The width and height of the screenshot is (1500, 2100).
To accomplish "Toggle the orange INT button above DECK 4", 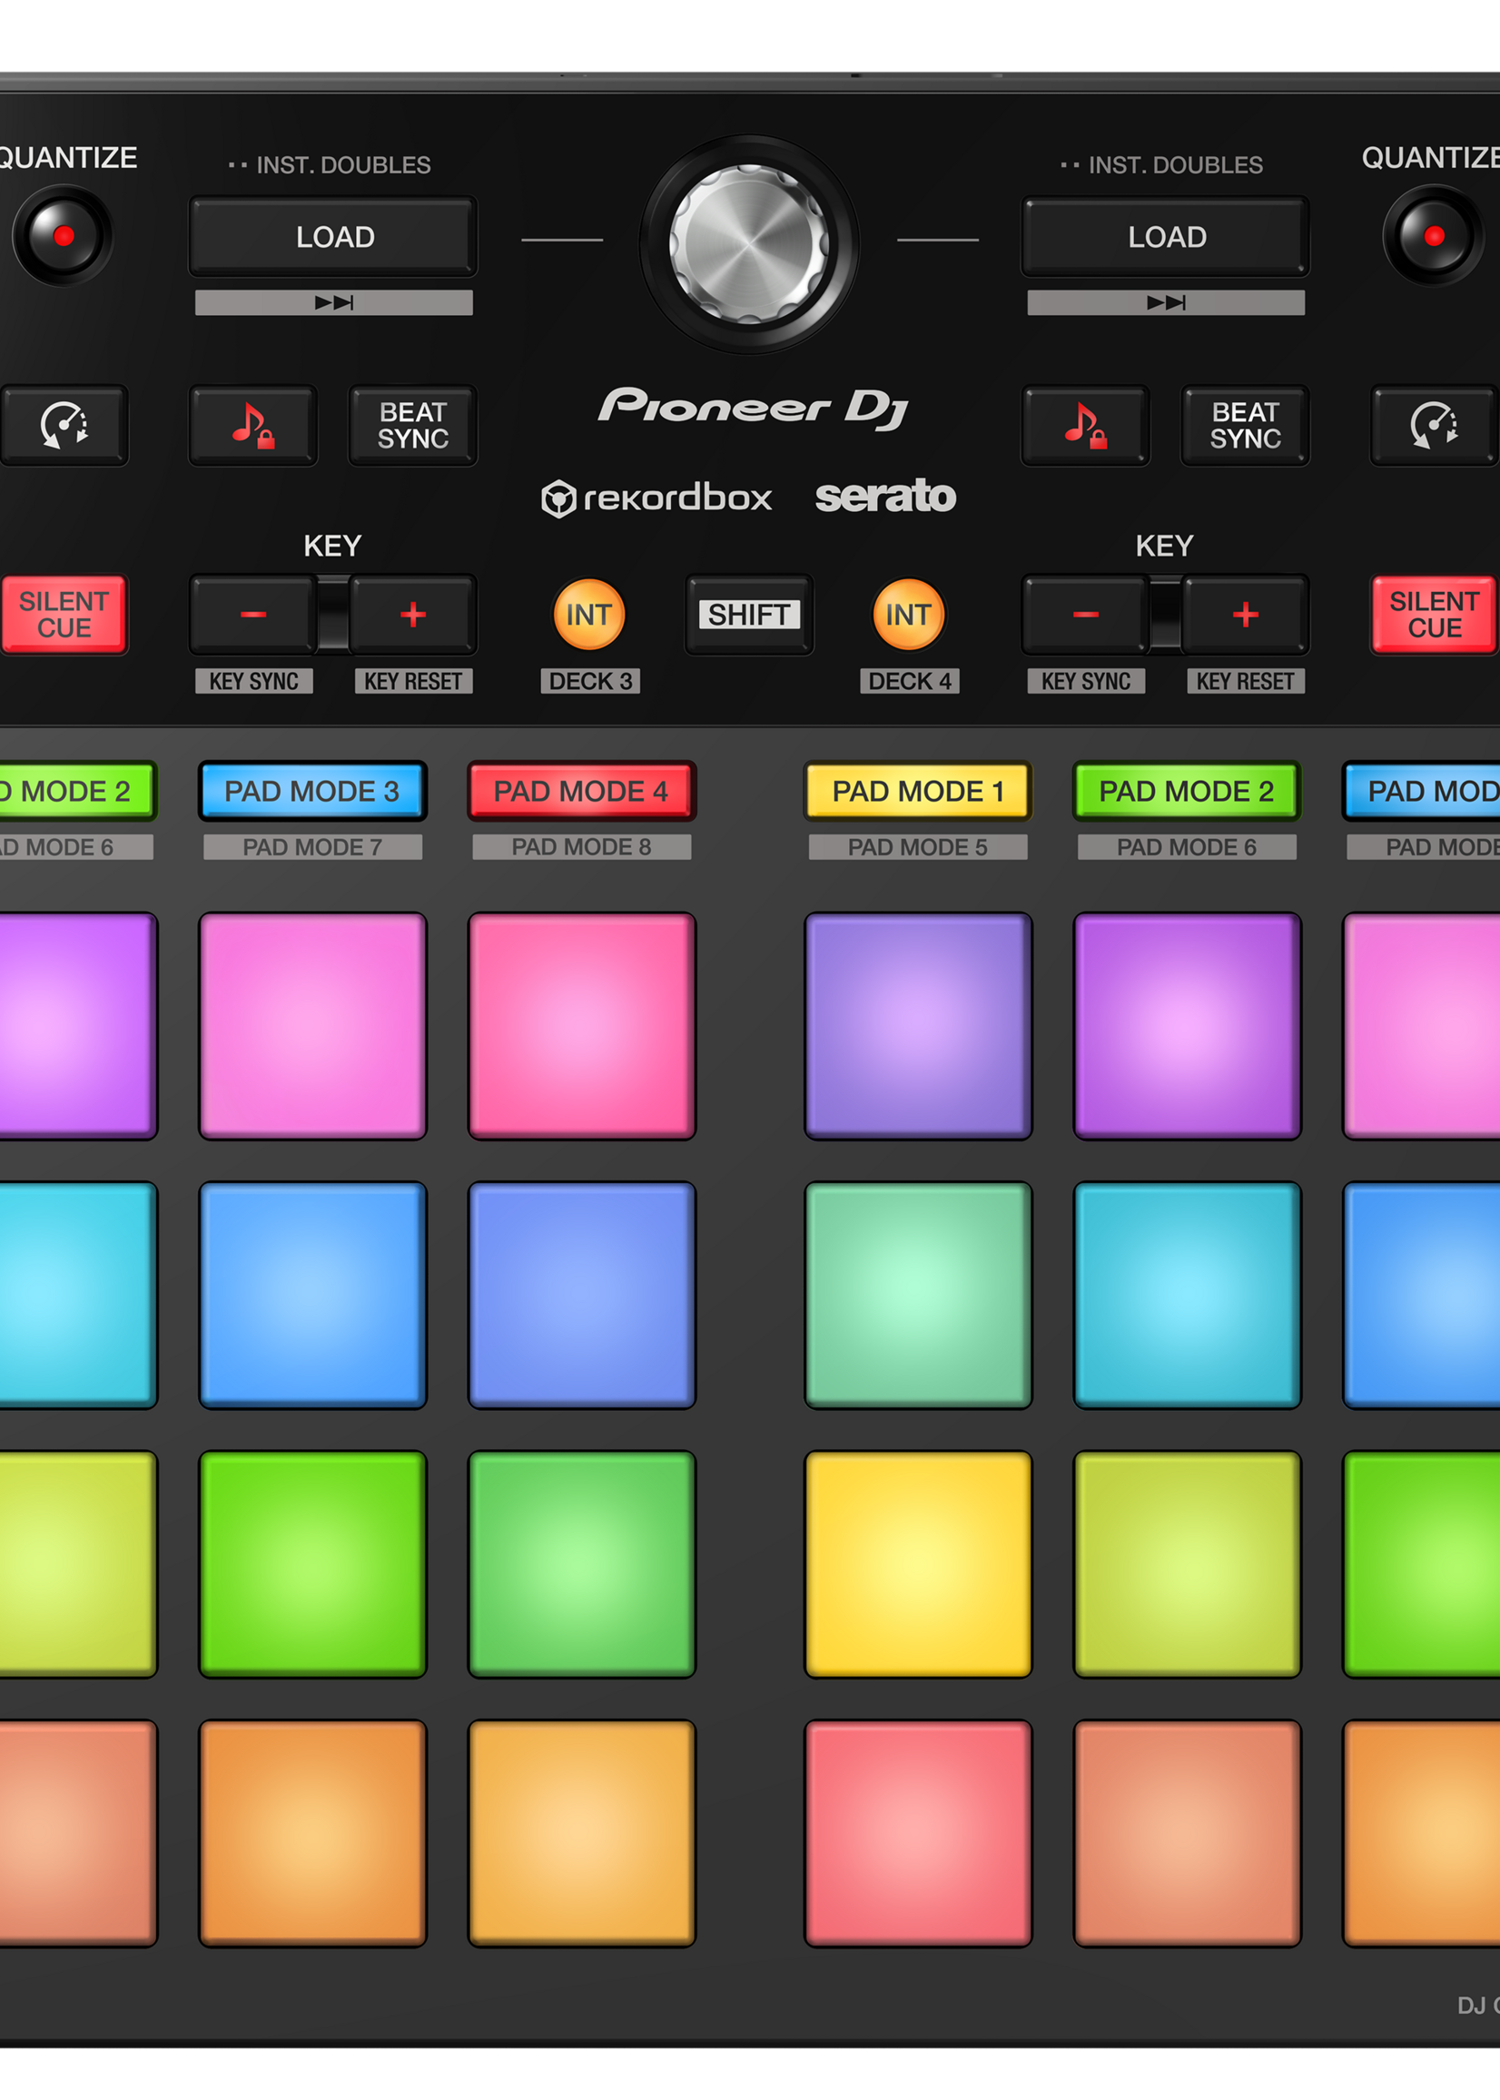I will (x=909, y=614).
